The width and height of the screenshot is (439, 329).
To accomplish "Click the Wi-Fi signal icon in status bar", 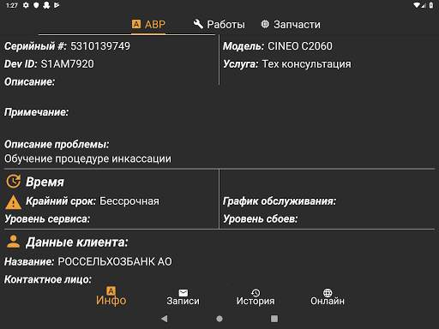I will pos(417,5).
